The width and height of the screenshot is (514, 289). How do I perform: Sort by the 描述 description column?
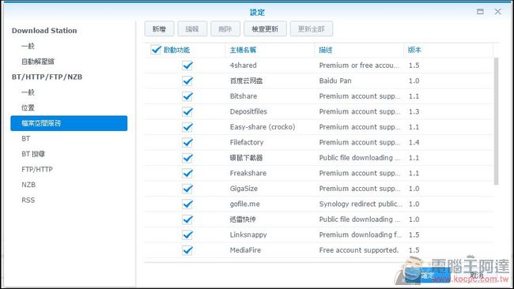326,50
